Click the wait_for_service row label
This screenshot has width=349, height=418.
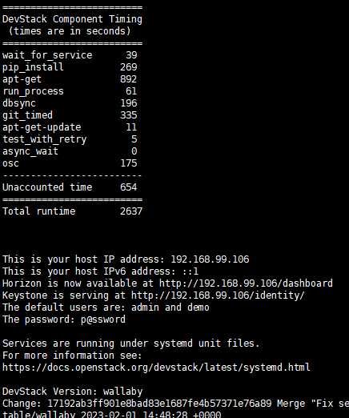point(47,55)
